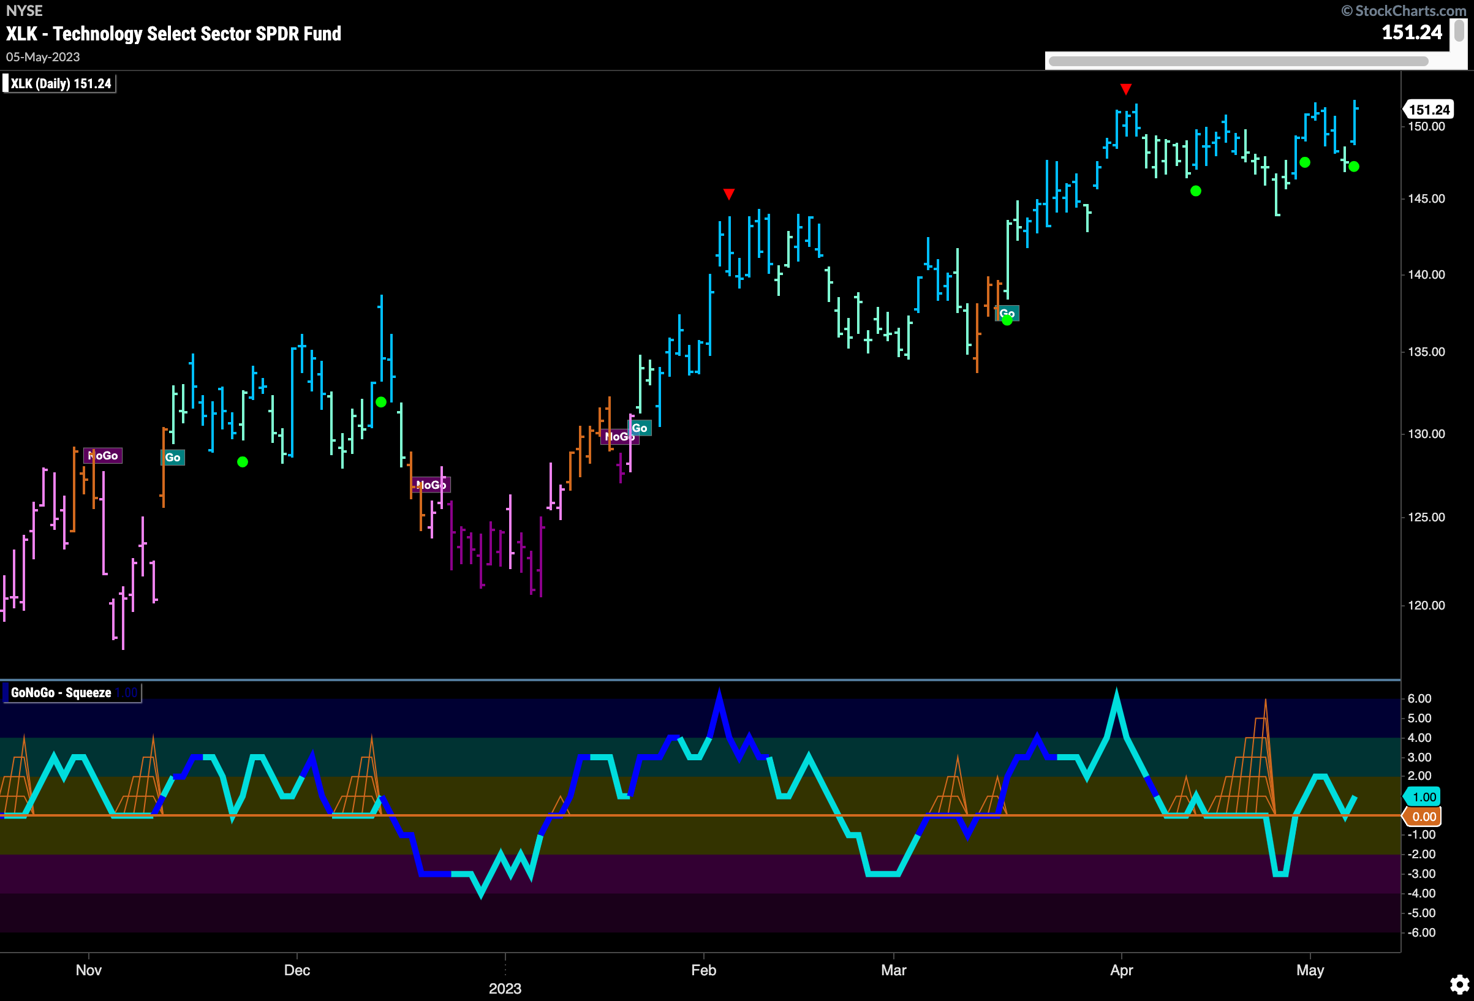Click the green dot near early December bars
The image size is (1474, 1001).
click(x=242, y=462)
